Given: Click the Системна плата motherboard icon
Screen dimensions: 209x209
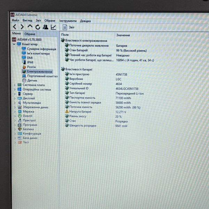Looking at the screenshot, I should point(20,85).
